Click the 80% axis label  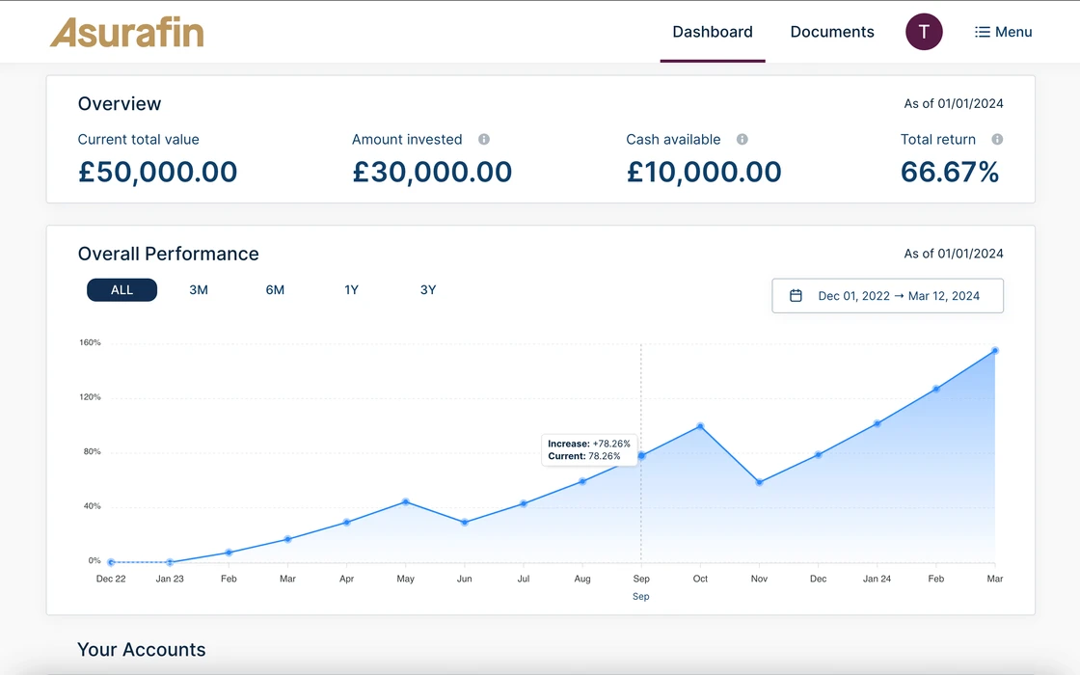click(x=93, y=451)
